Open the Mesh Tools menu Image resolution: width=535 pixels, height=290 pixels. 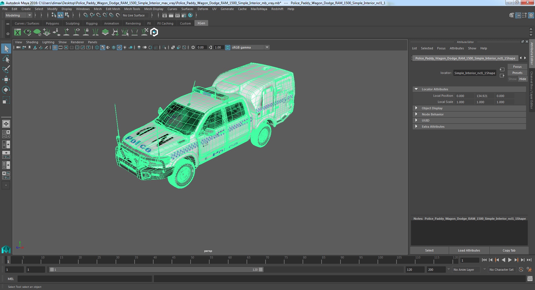coord(132,9)
